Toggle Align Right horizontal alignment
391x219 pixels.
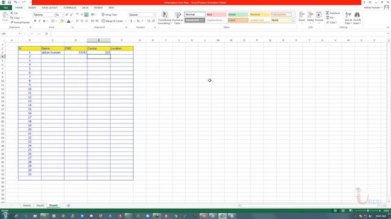point(86,21)
